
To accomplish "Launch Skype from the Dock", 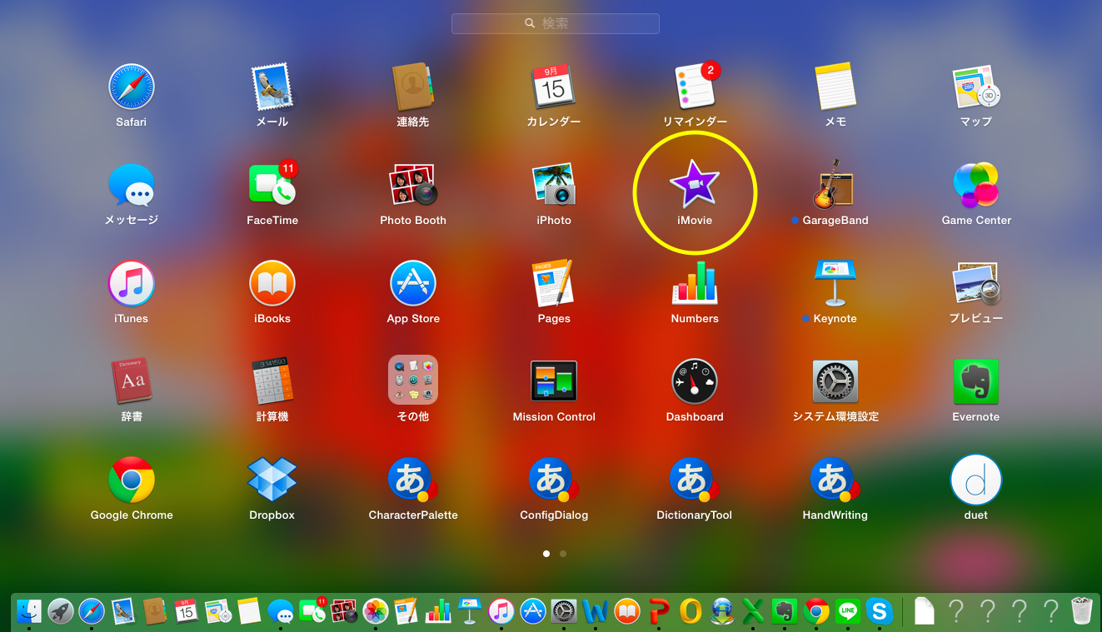I will (x=880, y=611).
